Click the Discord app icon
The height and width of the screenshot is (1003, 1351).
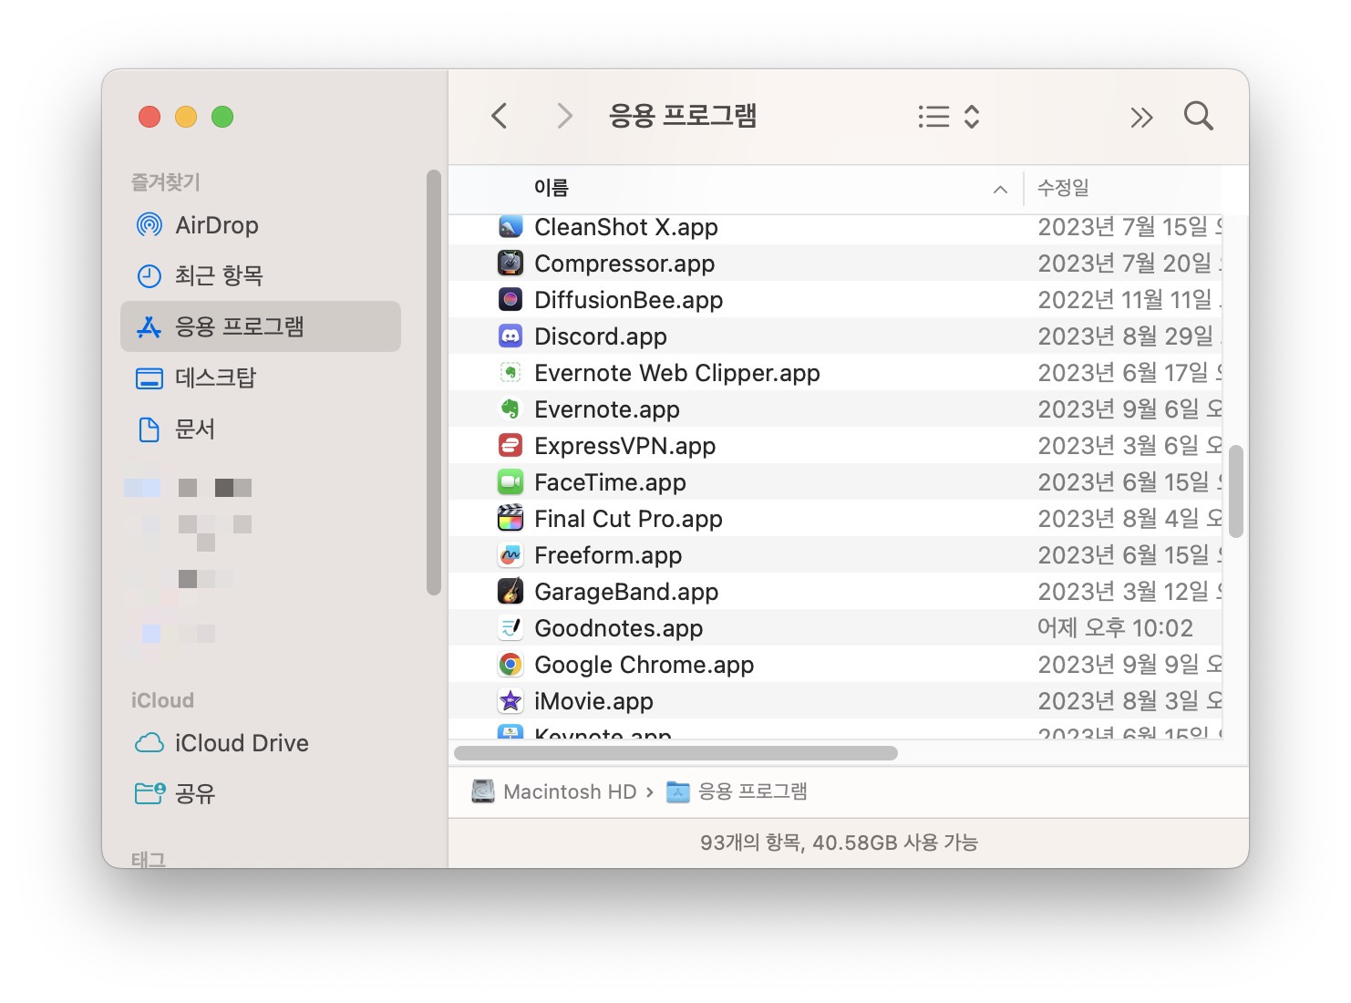pos(510,336)
